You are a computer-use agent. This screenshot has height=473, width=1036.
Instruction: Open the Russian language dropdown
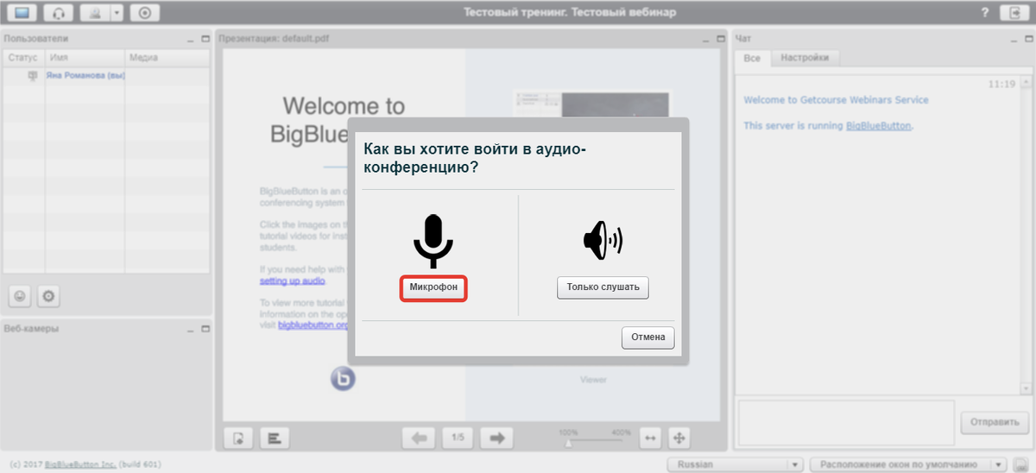pos(736,464)
